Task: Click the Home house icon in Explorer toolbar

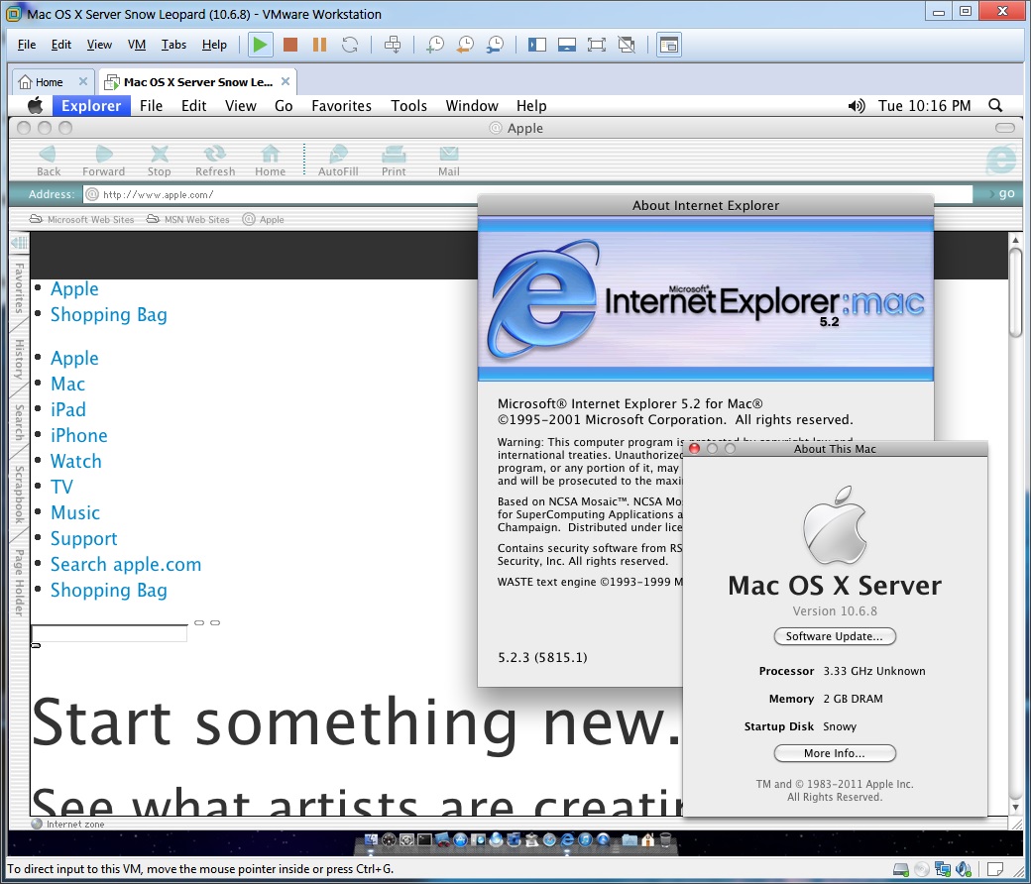Action: click(271, 161)
